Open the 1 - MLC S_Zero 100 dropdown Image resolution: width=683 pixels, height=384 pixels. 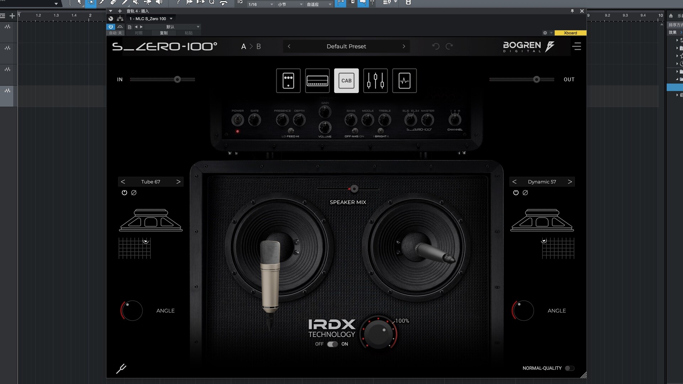point(151,19)
